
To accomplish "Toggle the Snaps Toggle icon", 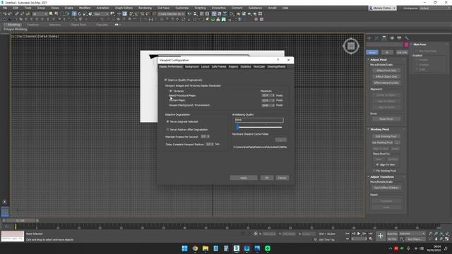I will [x=131, y=14].
